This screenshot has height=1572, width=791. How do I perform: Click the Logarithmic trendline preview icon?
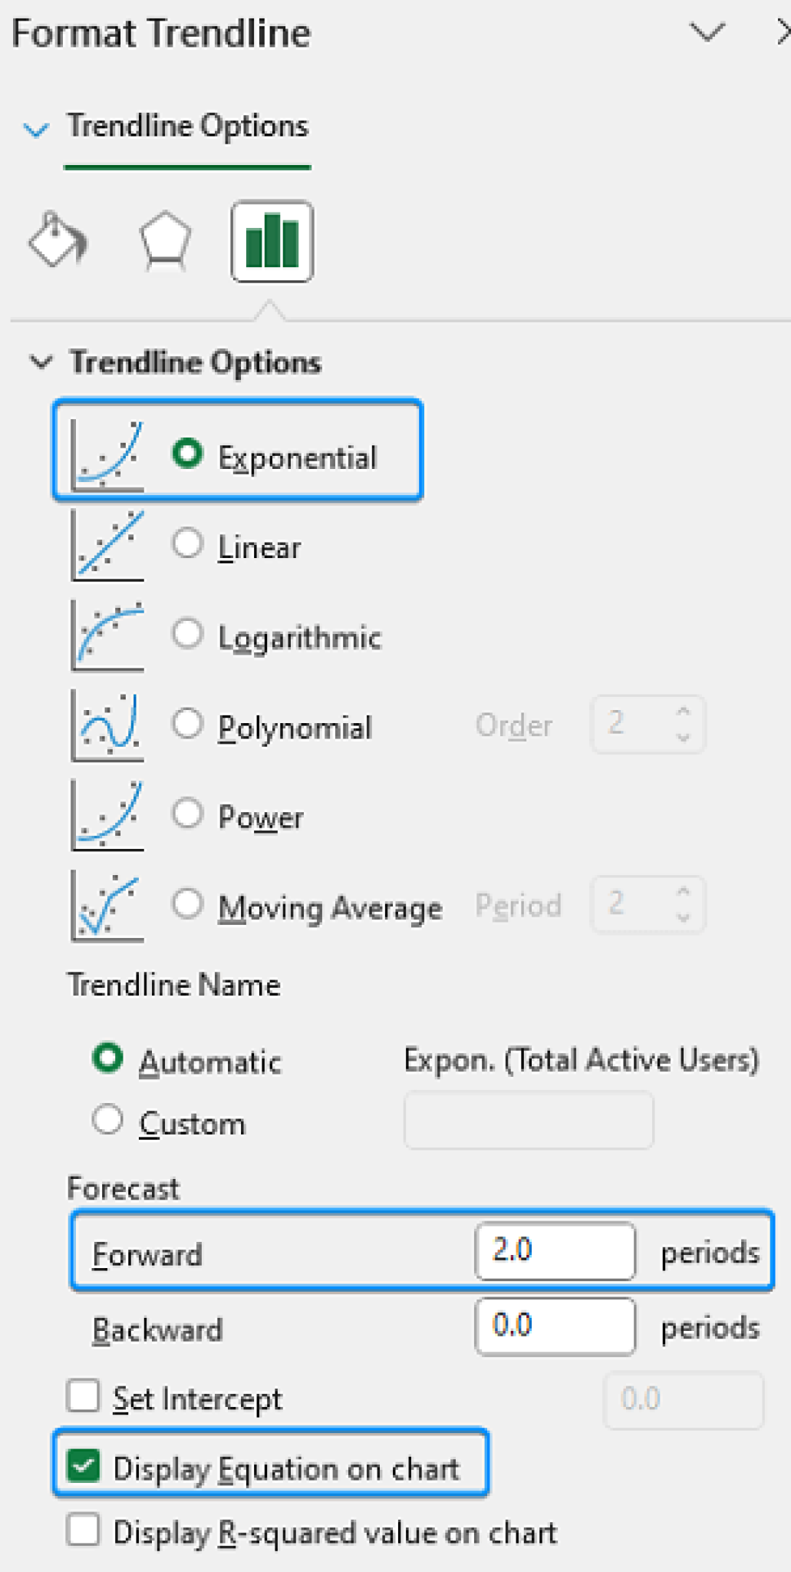(107, 635)
